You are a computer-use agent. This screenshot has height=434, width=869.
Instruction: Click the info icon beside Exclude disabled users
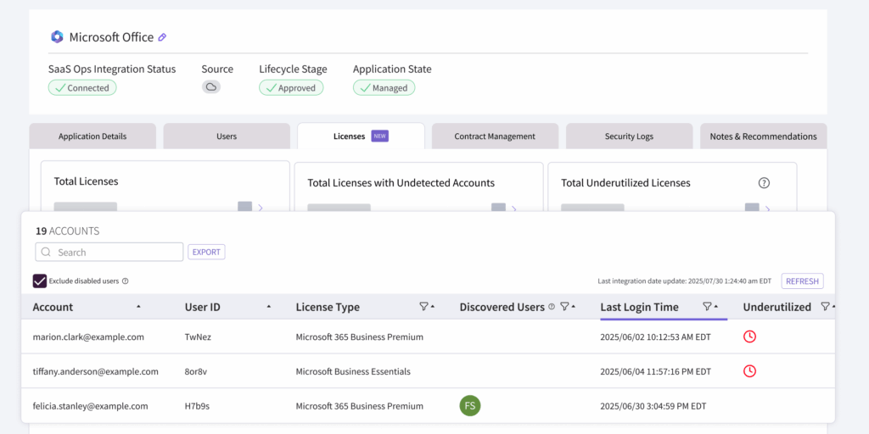click(125, 281)
